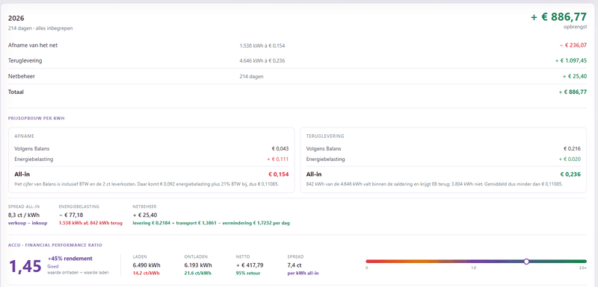Click the '− € 236,07' afname amount
Screen dimensions: 598x287
pyautogui.click(x=573, y=45)
